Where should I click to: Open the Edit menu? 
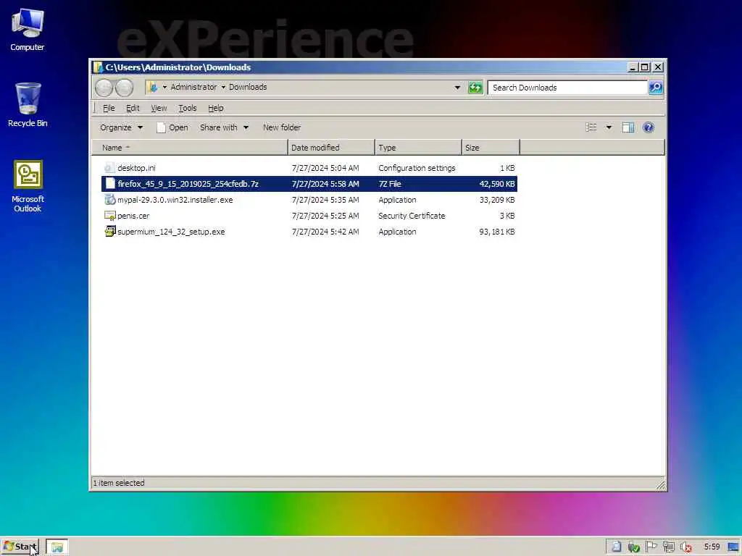[x=133, y=108]
